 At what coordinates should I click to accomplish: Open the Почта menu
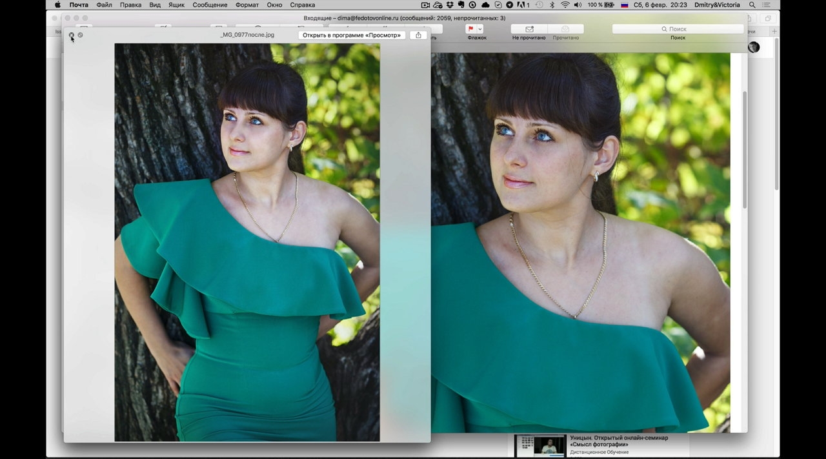click(x=79, y=5)
